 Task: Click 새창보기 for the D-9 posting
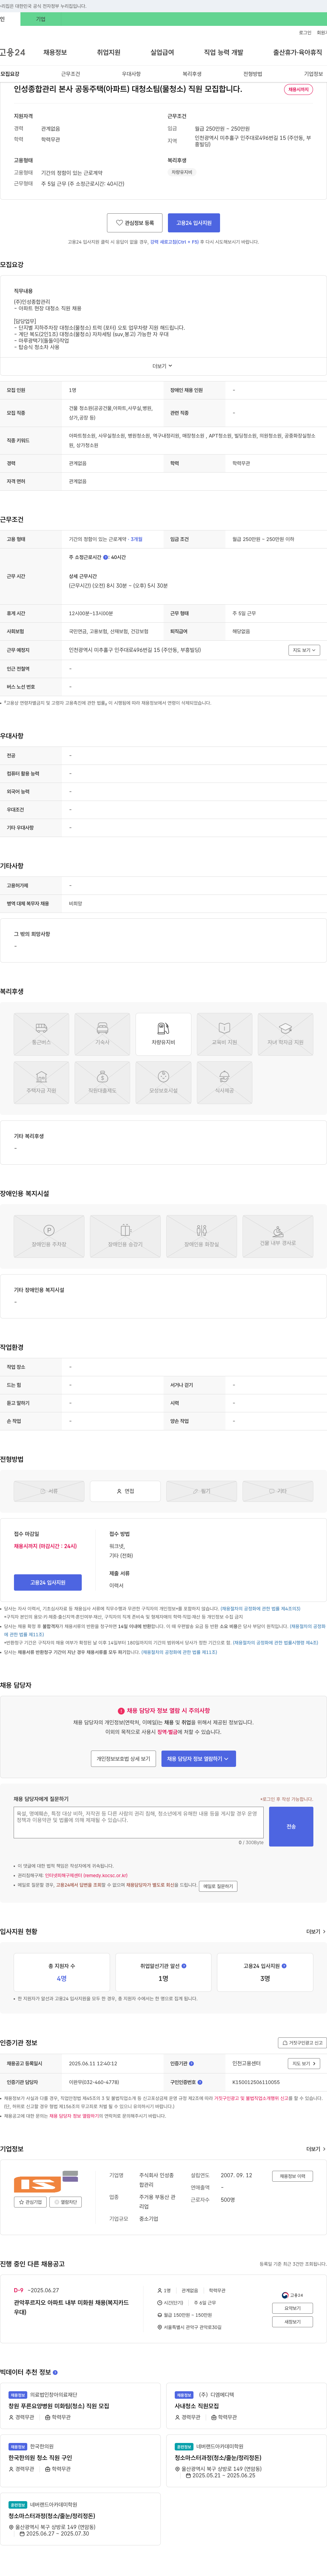pyautogui.click(x=292, y=2322)
